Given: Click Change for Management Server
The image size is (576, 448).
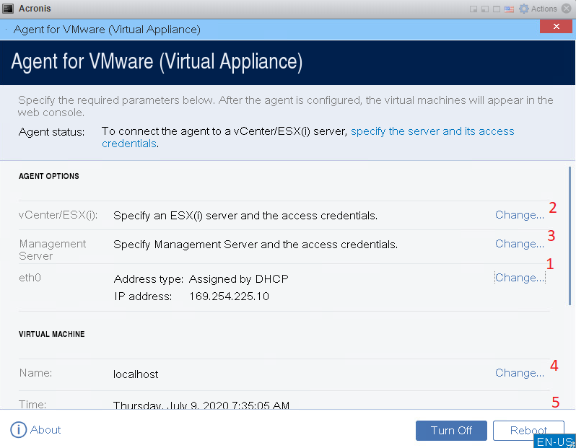Looking at the screenshot, I should [x=520, y=244].
